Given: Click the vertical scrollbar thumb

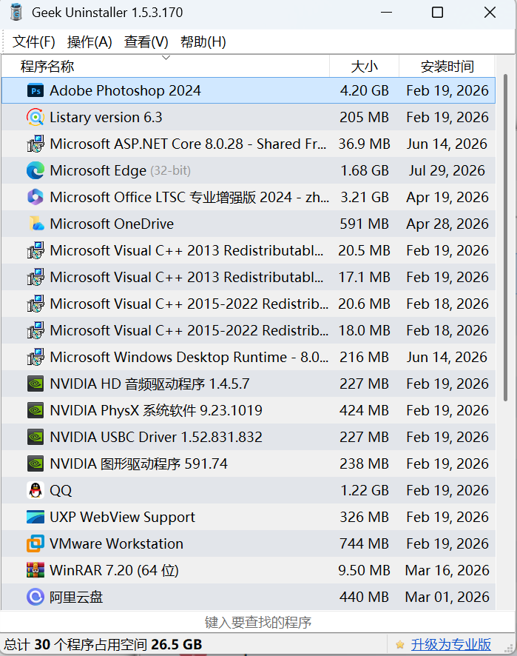Looking at the screenshot, I should [x=505, y=238].
